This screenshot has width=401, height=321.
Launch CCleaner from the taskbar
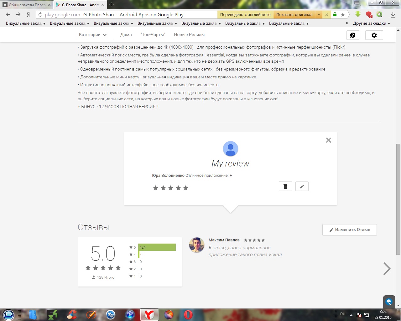point(72,314)
